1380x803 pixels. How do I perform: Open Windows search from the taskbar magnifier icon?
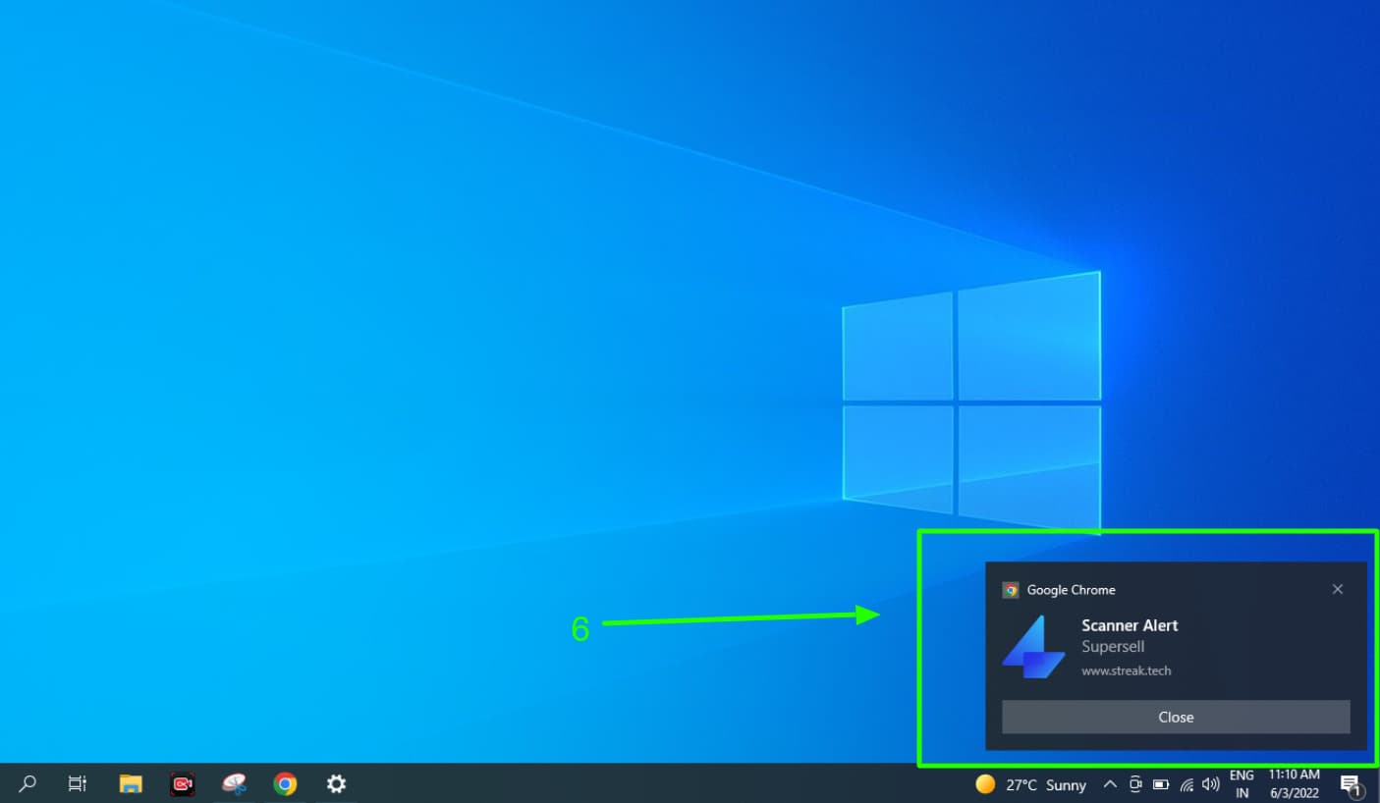28,783
